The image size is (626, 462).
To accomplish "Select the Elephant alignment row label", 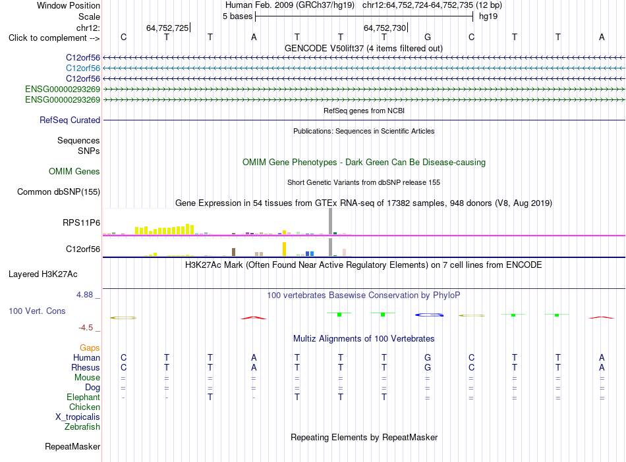I will tap(83, 397).
